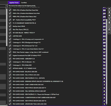Clear the search box with X

coord(6,6)
